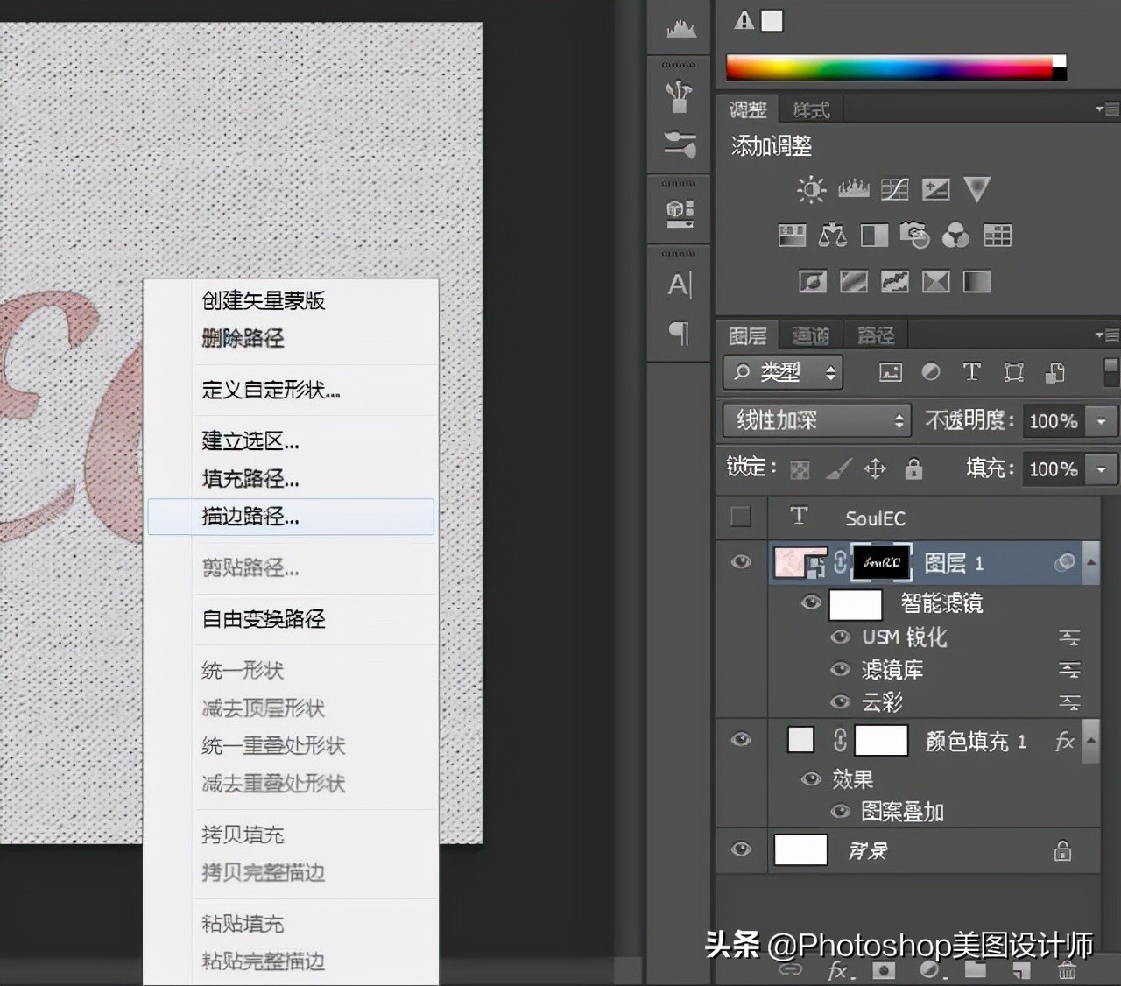Click the delete layer trash icon
The height and width of the screenshot is (986, 1121).
(x=1067, y=969)
